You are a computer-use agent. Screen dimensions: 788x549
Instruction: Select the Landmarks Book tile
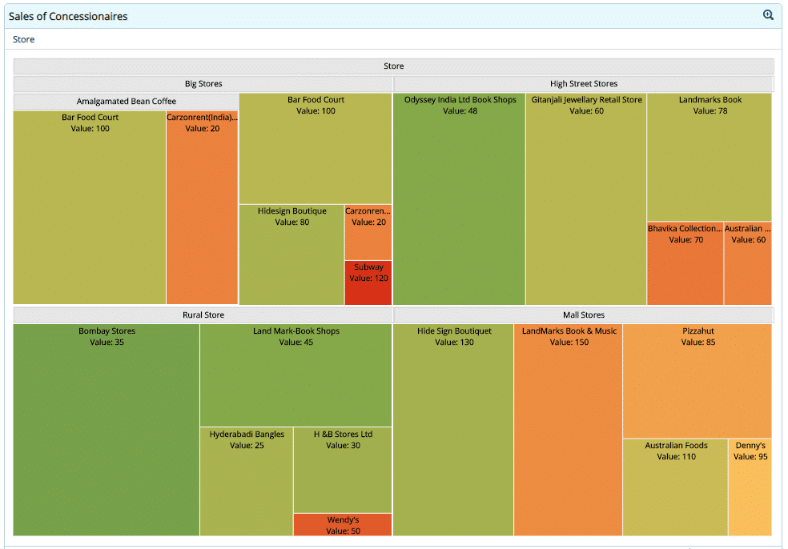click(710, 157)
